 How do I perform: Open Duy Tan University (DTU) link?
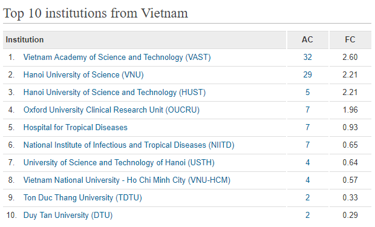tap(68, 215)
